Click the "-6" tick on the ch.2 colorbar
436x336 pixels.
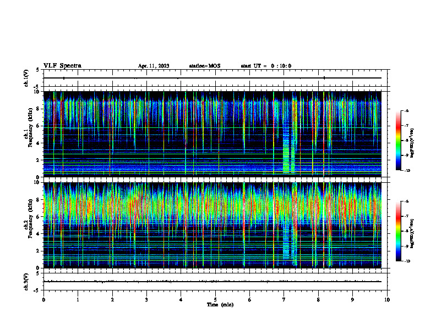point(406,201)
